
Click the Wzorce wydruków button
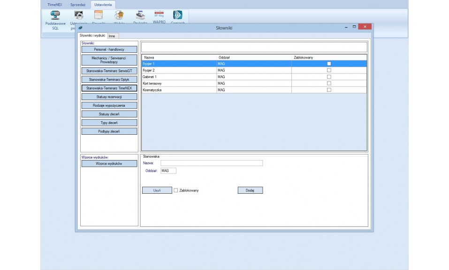tap(109, 164)
